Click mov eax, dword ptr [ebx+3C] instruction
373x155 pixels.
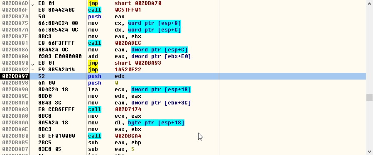[x=140, y=103]
